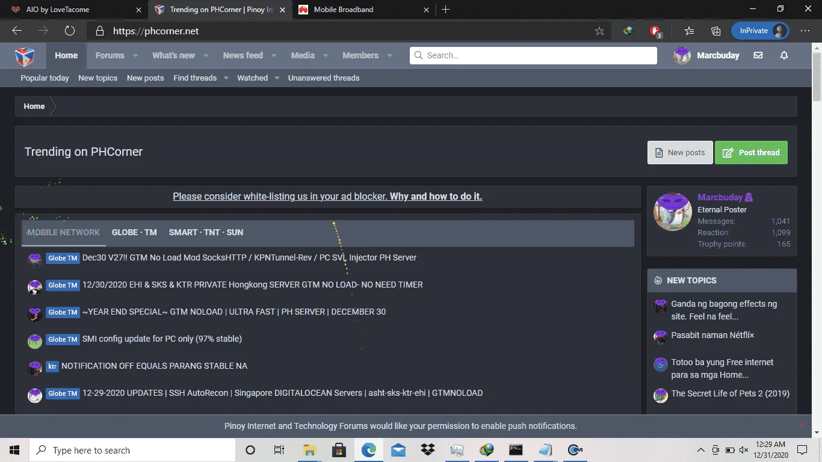Open the IDM extension icon in toolbar

pos(628,31)
